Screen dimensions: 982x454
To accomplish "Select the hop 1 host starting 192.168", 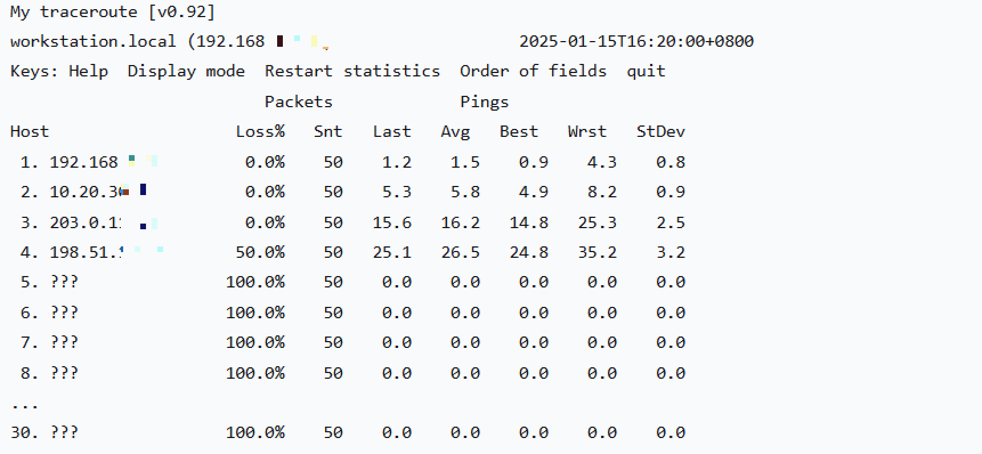I will [84, 163].
